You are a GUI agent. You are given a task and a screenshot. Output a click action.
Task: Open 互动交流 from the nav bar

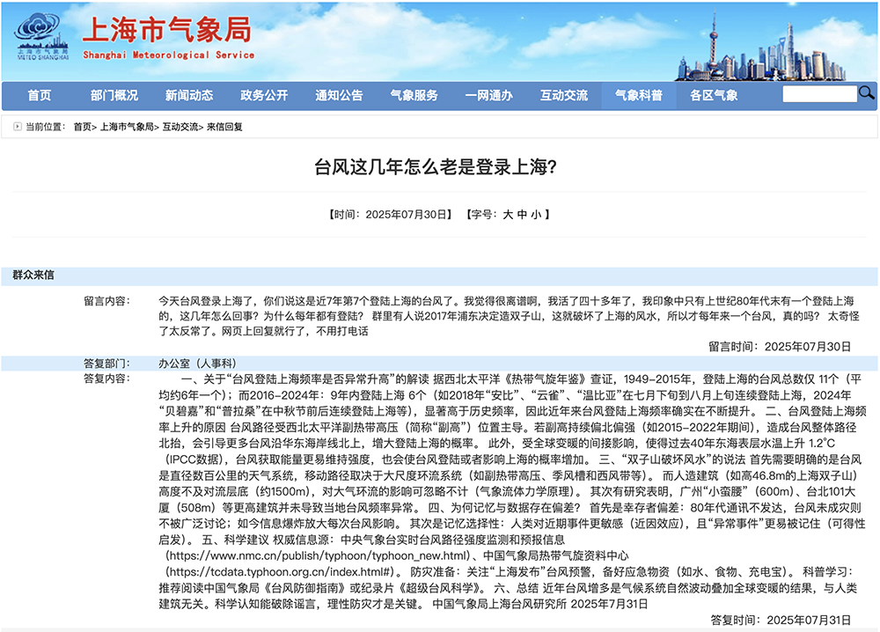click(564, 96)
